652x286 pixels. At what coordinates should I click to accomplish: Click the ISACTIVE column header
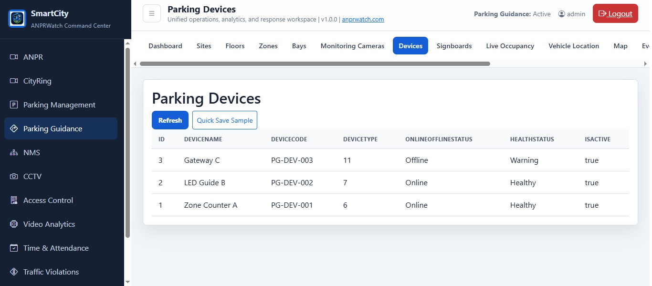(598, 139)
